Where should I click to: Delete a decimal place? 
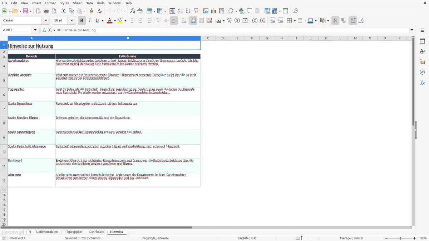coord(263,21)
